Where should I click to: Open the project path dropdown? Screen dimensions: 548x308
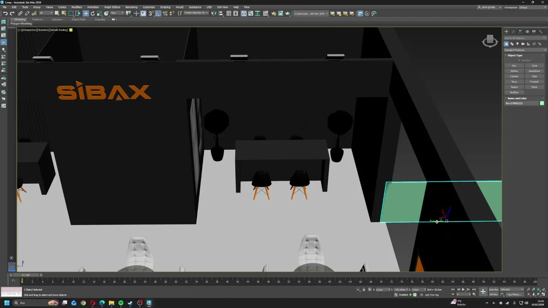click(310, 13)
